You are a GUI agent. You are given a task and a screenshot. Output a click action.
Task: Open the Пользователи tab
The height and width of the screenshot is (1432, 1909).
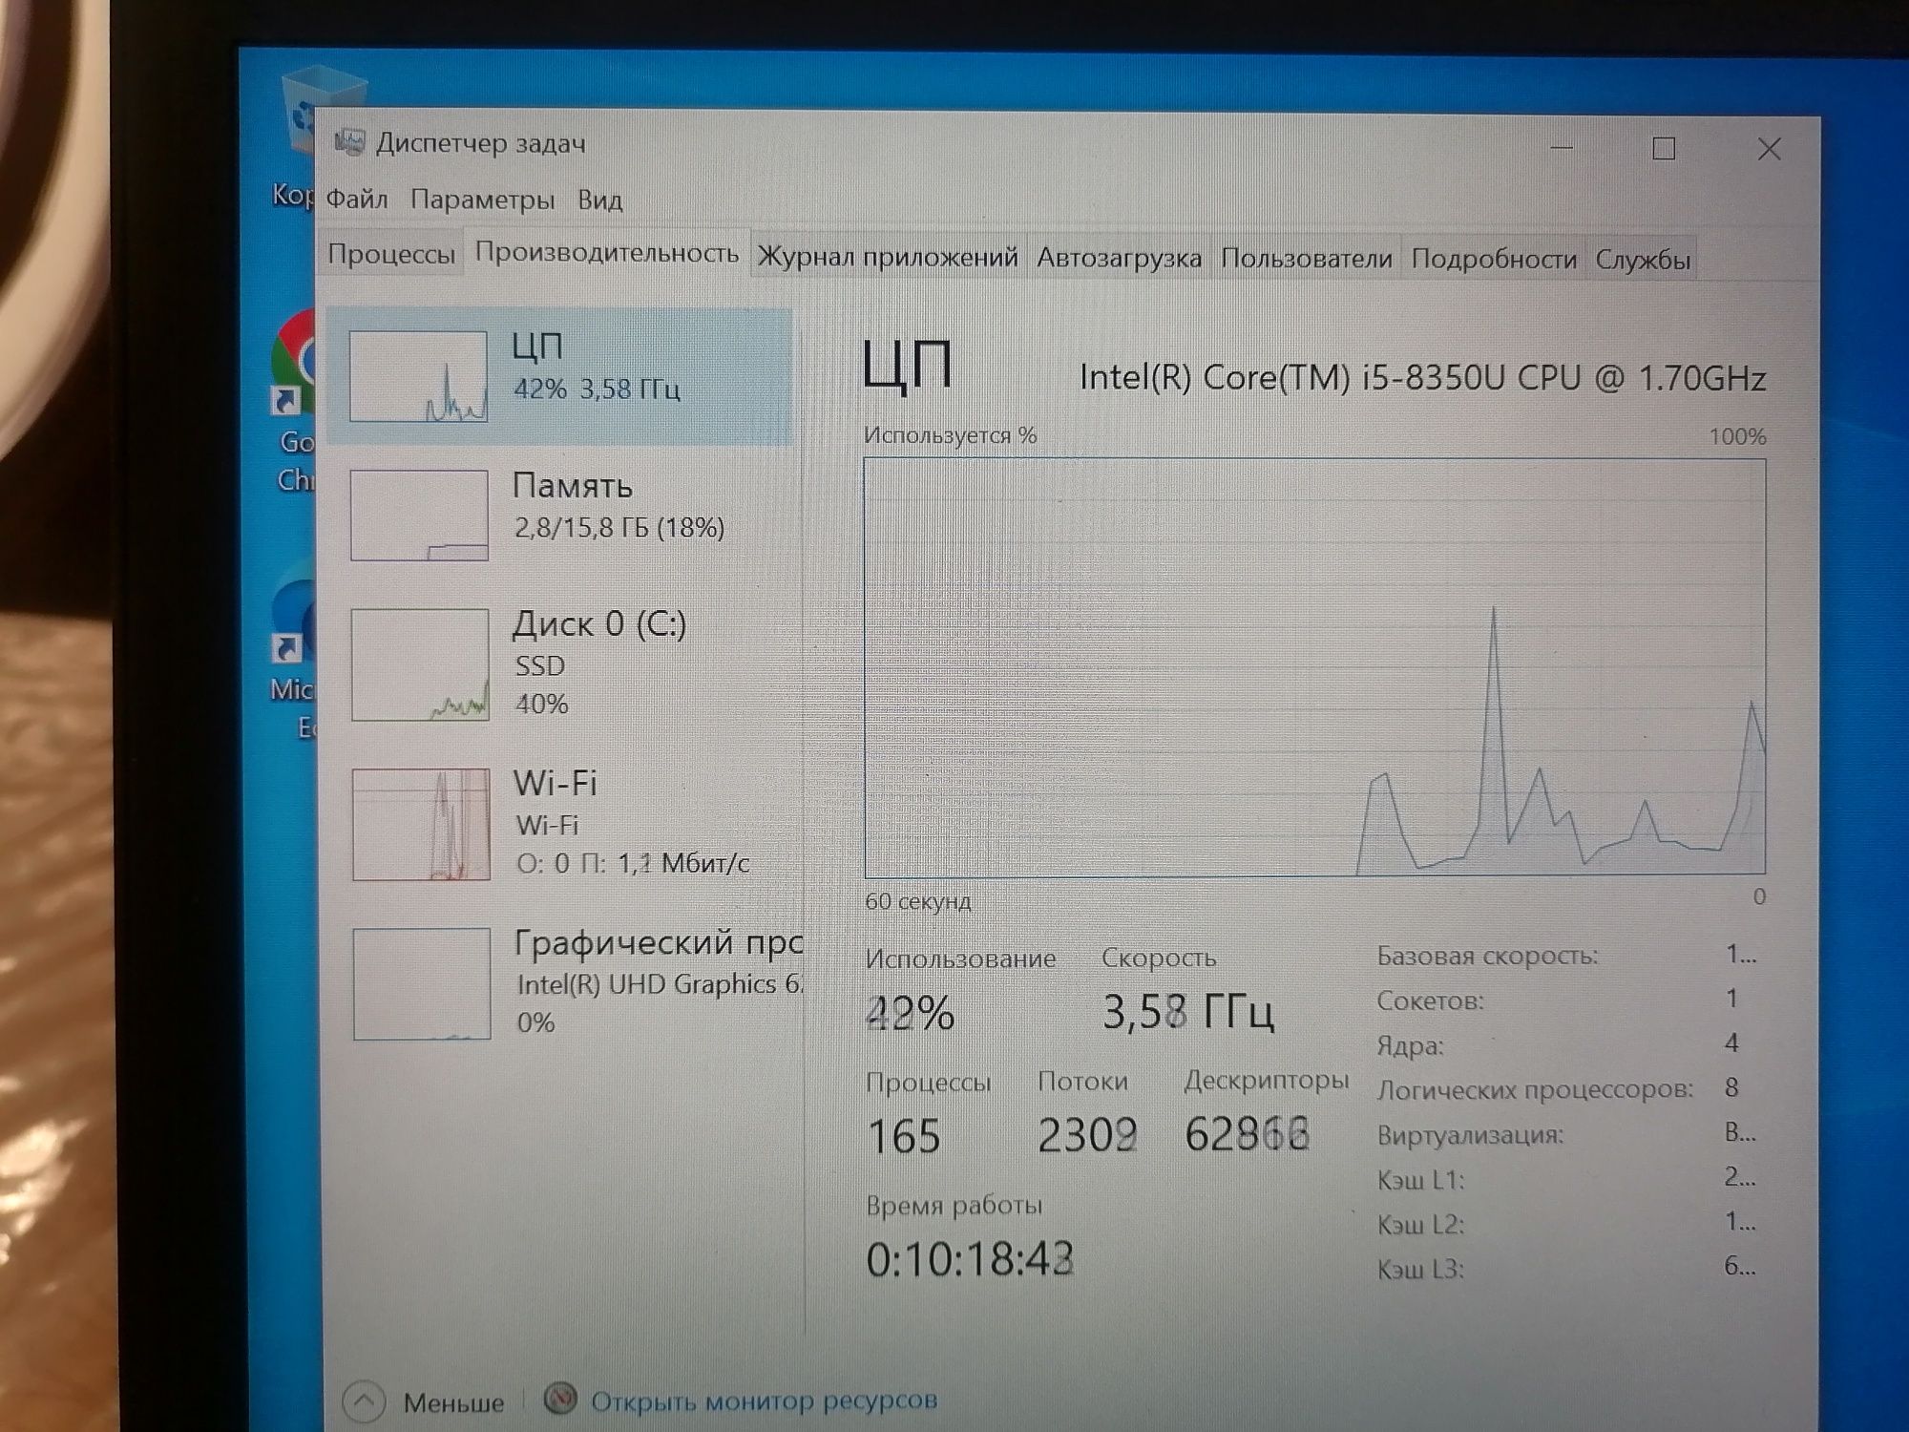pos(1306,259)
